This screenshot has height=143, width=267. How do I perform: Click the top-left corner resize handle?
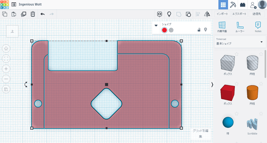[32, 41]
